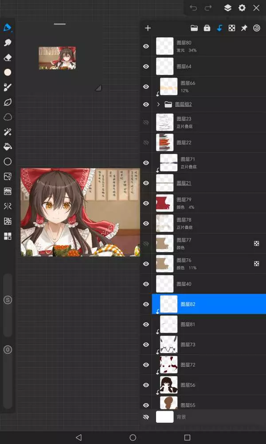This screenshot has width=266, height=444.
Task: Tap the Android home button
Action: [133, 437]
